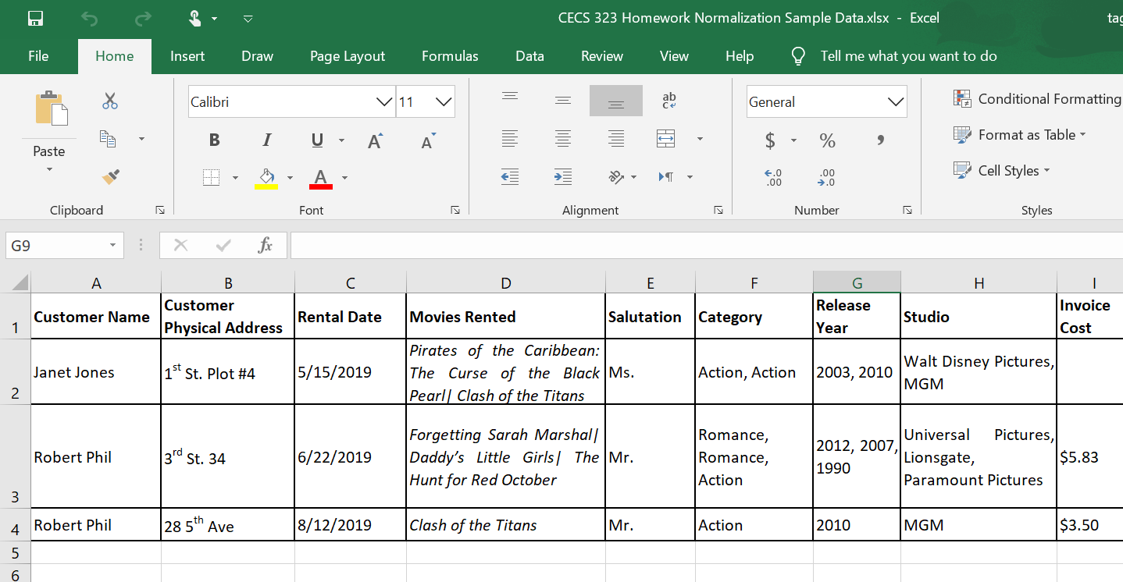Open Conditional Formatting menu
This screenshot has width=1123, height=582.
[1038, 99]
